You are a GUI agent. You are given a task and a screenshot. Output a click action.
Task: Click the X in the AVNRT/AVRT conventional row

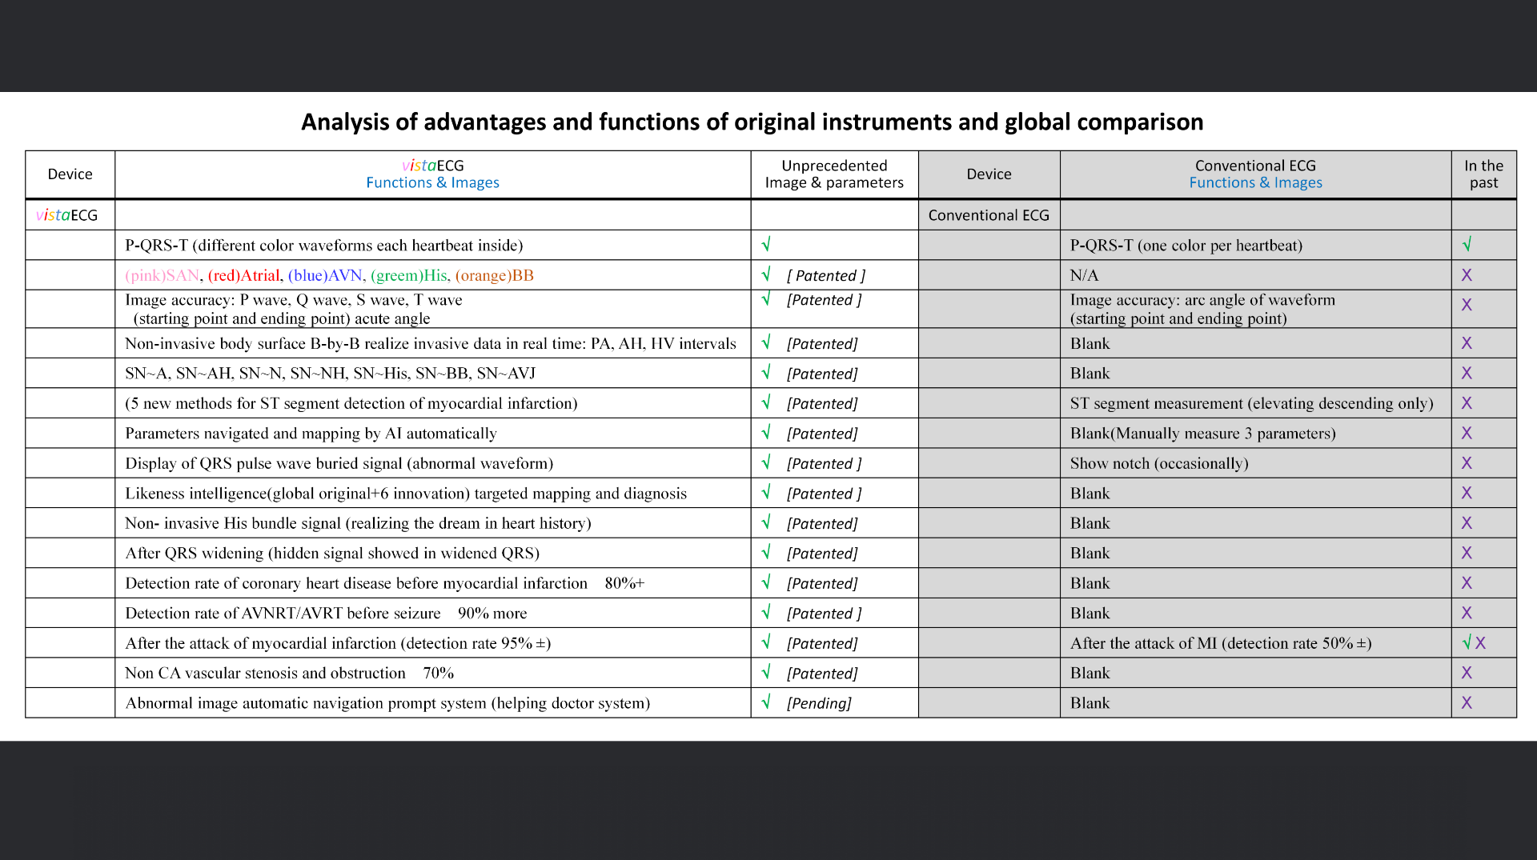pos(1467,613)
